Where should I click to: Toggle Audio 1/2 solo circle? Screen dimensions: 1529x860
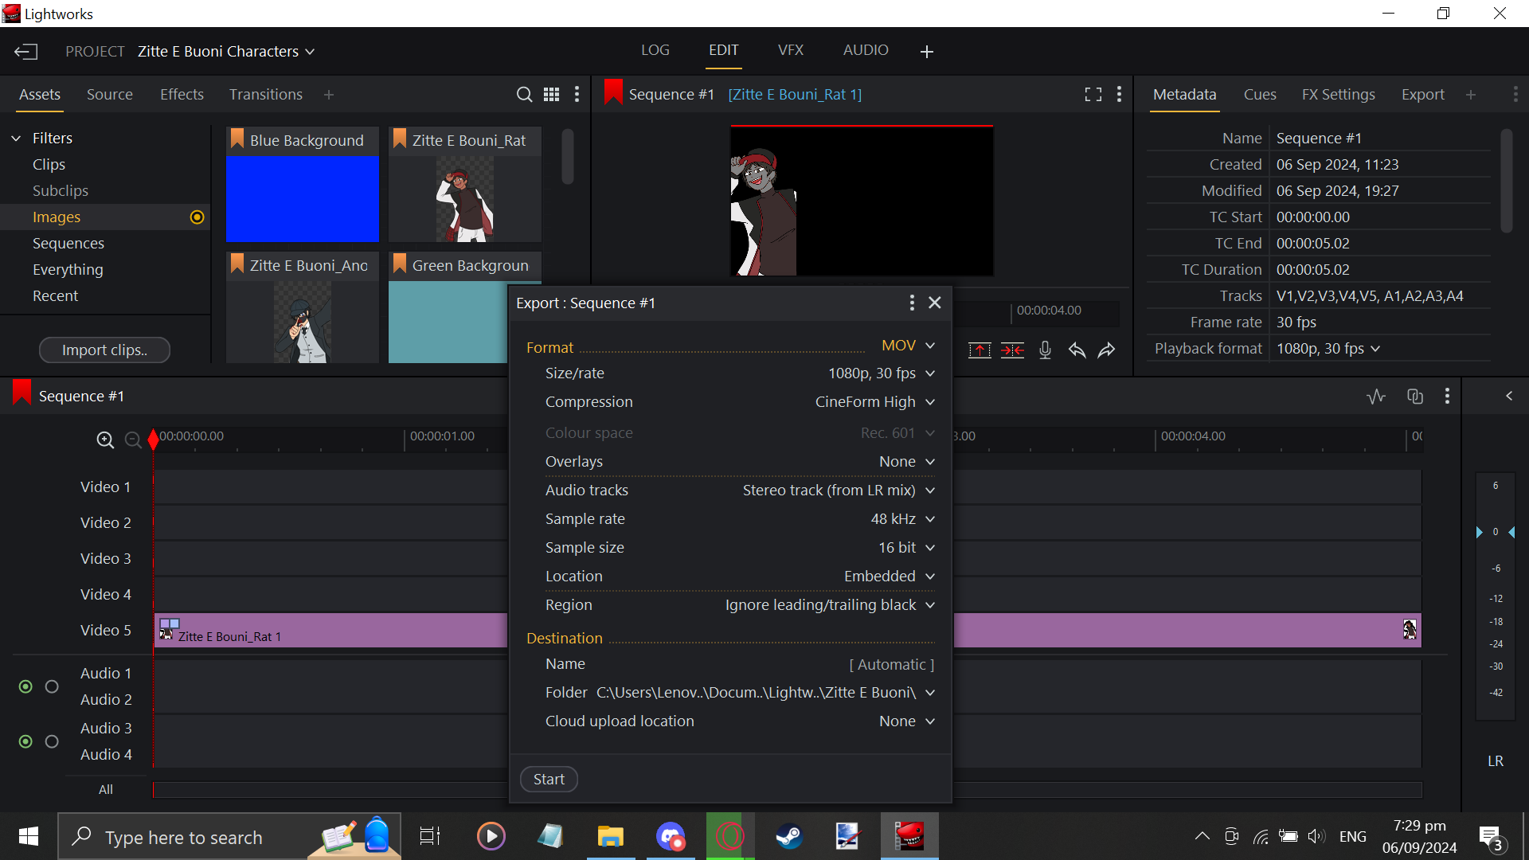coord(52,686)
